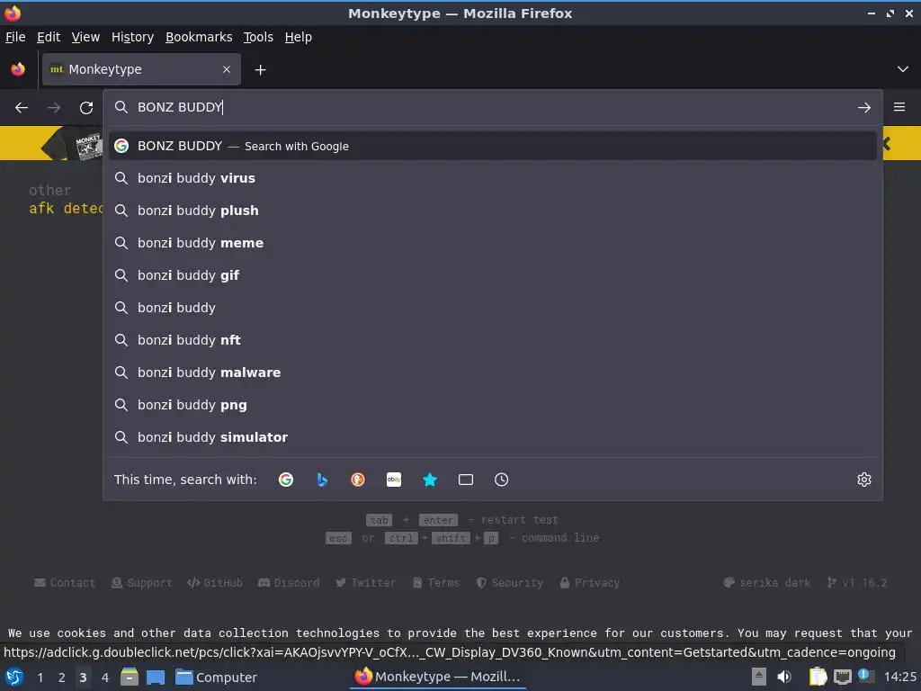
Task: Open the History menu
Action: pyautogui.click(x=133, y=37)
